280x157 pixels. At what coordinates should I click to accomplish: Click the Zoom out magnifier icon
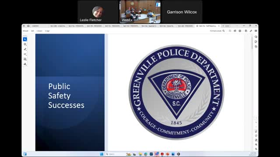click(x=256, y=149)
